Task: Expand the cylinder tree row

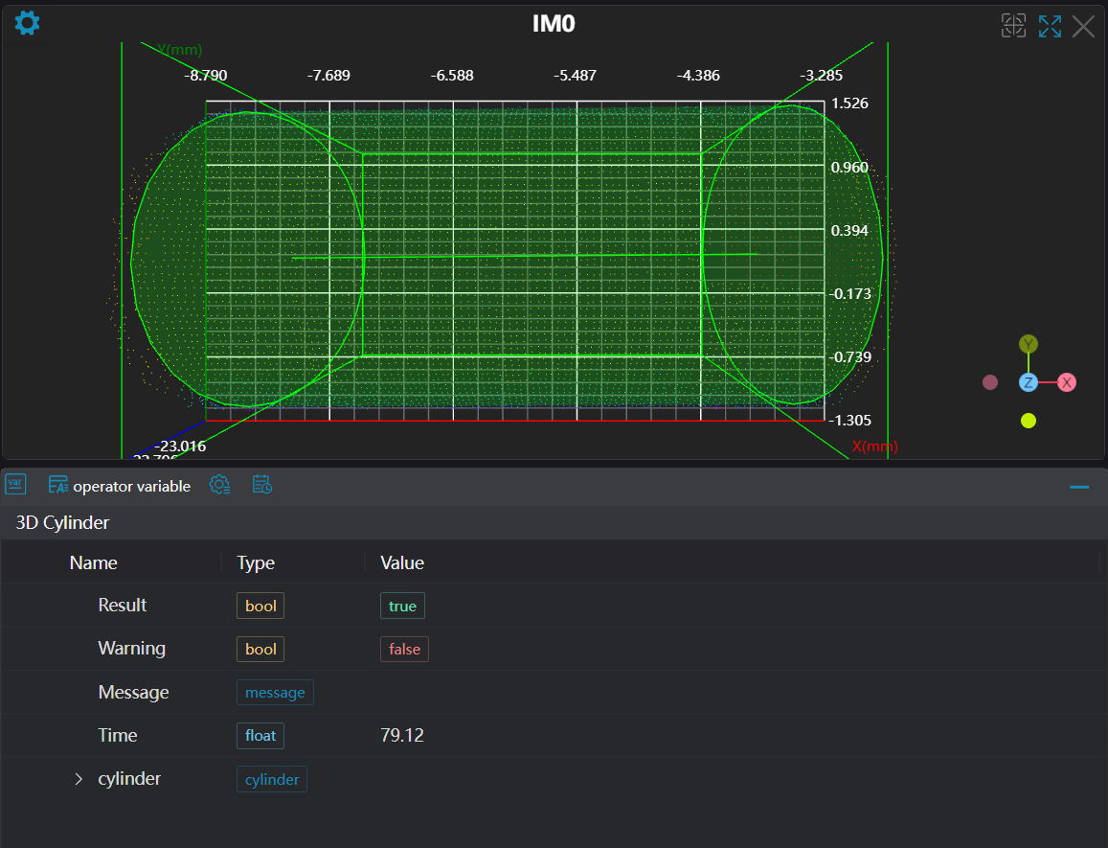Action: tap(79, 779)
